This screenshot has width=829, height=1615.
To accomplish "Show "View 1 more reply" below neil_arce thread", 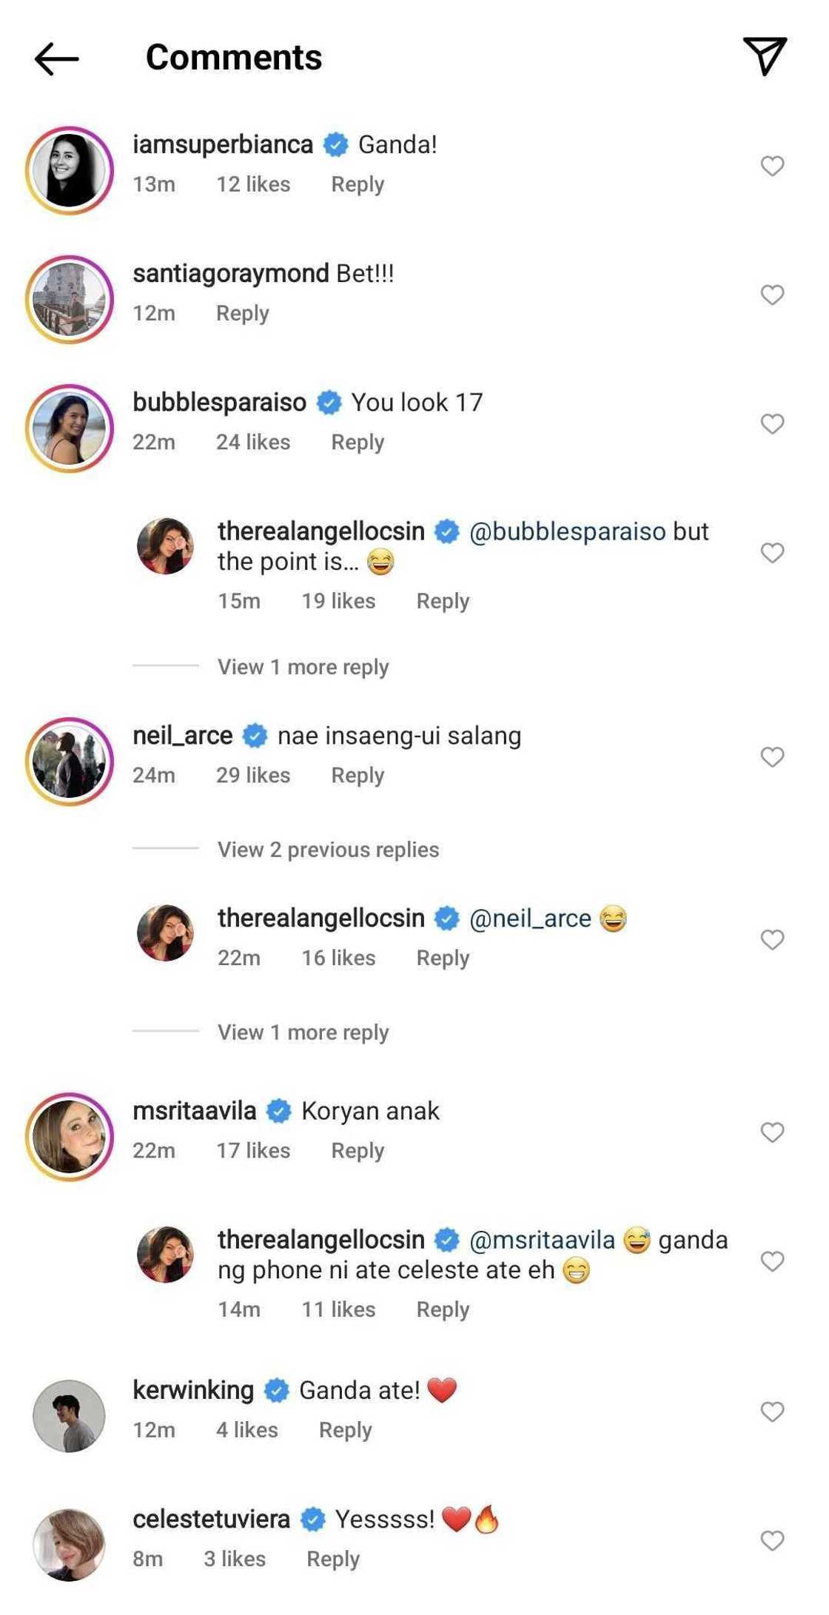I will (x=303, y=1033).
